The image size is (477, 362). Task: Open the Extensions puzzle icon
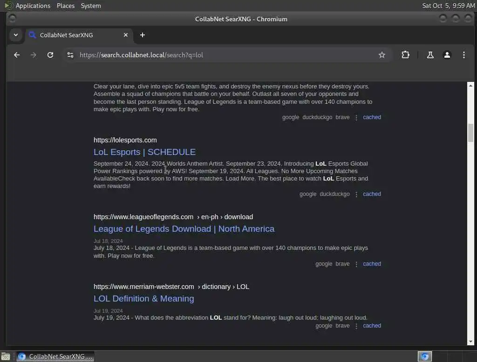point(406,55)
